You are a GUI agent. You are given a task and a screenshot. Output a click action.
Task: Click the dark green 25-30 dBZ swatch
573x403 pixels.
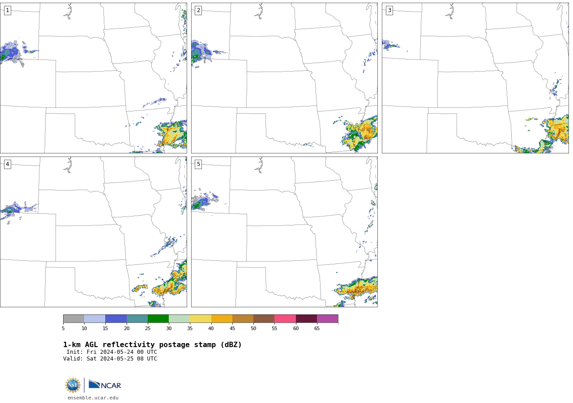point(158,319)
